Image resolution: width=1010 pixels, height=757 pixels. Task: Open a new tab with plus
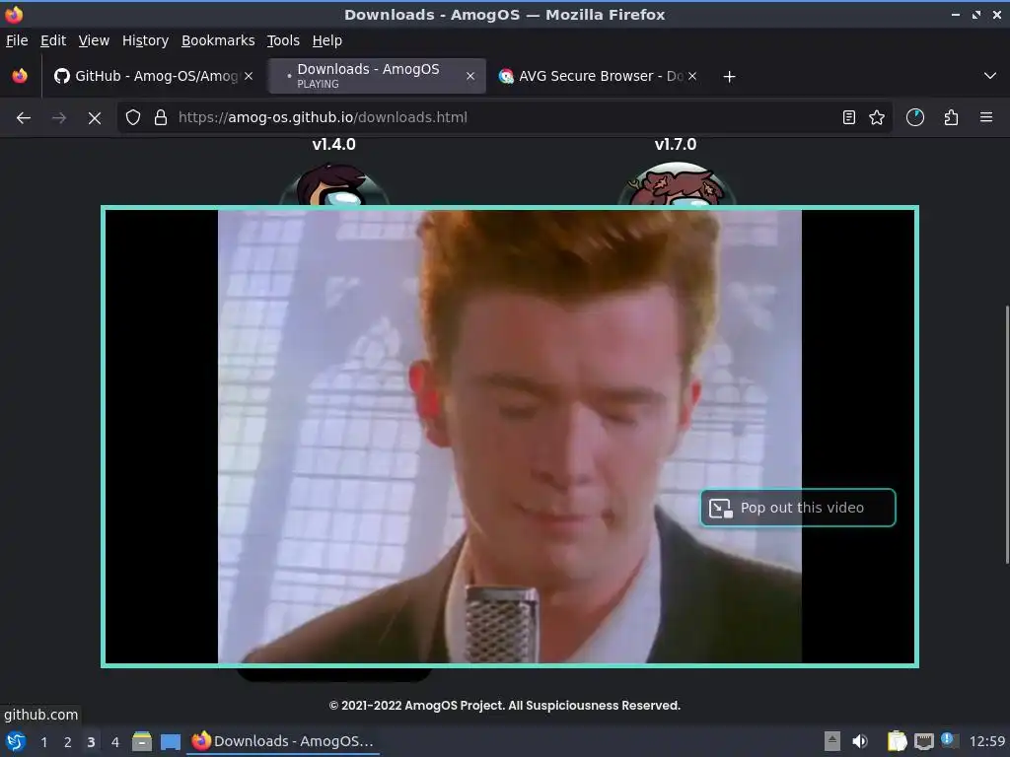coord(729,77)
